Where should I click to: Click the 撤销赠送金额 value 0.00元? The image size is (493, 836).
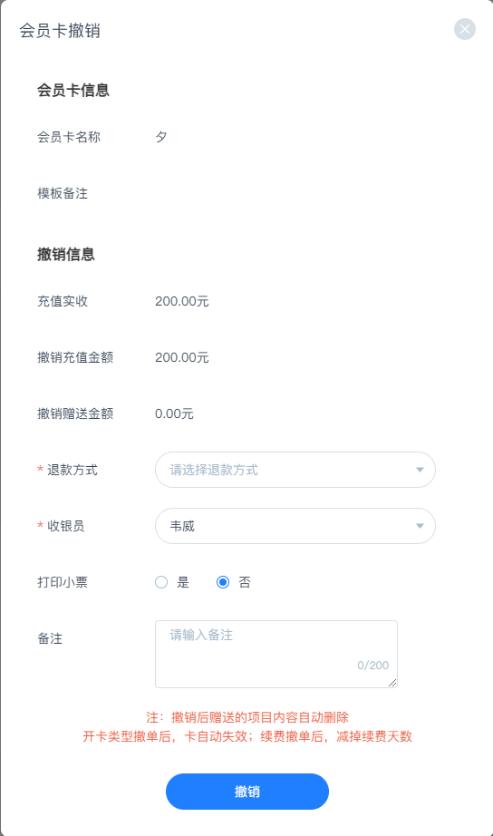point(174,413)
